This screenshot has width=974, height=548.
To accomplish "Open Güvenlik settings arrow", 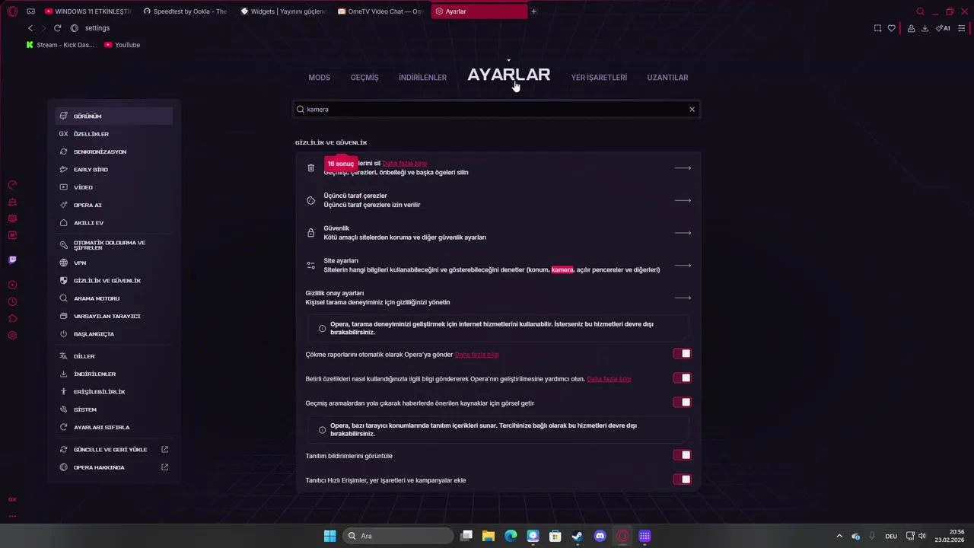I will click(x=683, y=233).
